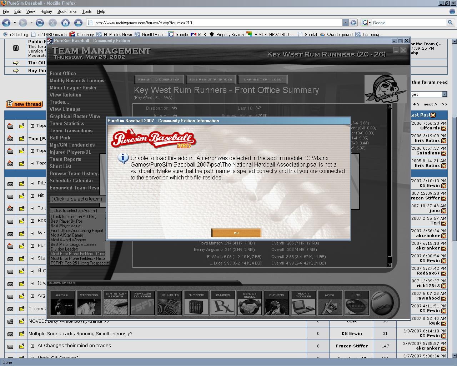Viewport: 457px width, 366px height.
Task: Open the FL Marlins News bookmark
Action: (x=114, y=35)
